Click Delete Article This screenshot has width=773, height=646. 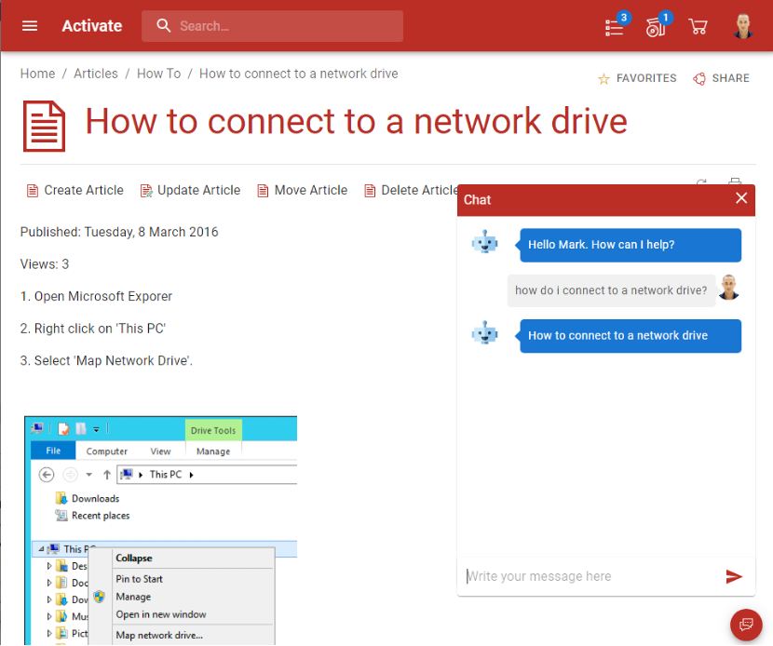coord(411,190)
